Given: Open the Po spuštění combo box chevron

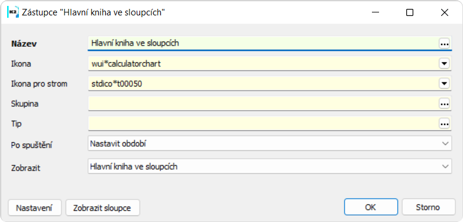Looking at the screenshot, I should [445, 143].
